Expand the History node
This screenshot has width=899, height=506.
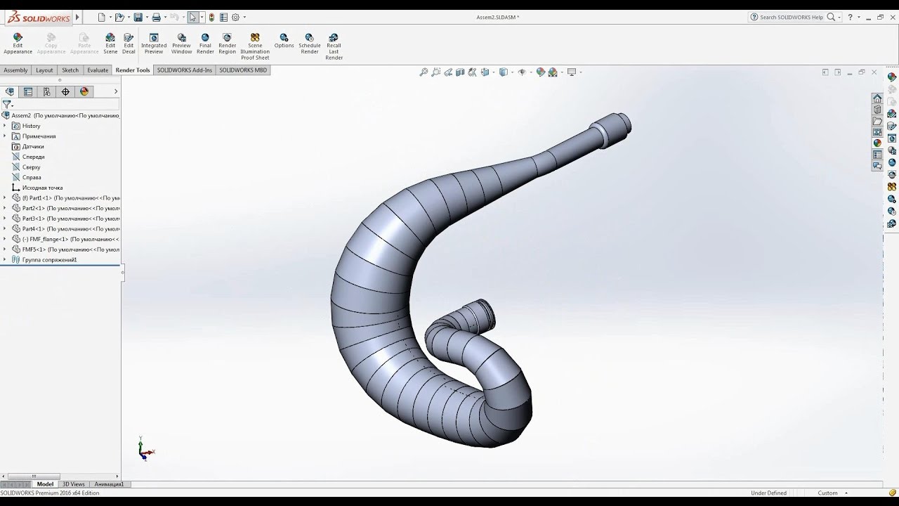[4, 126]
